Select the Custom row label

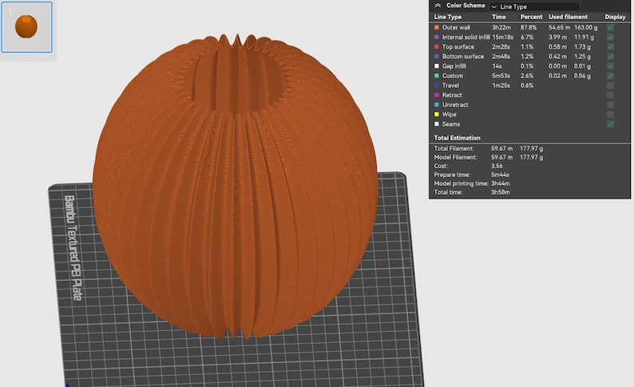point(453,76)
